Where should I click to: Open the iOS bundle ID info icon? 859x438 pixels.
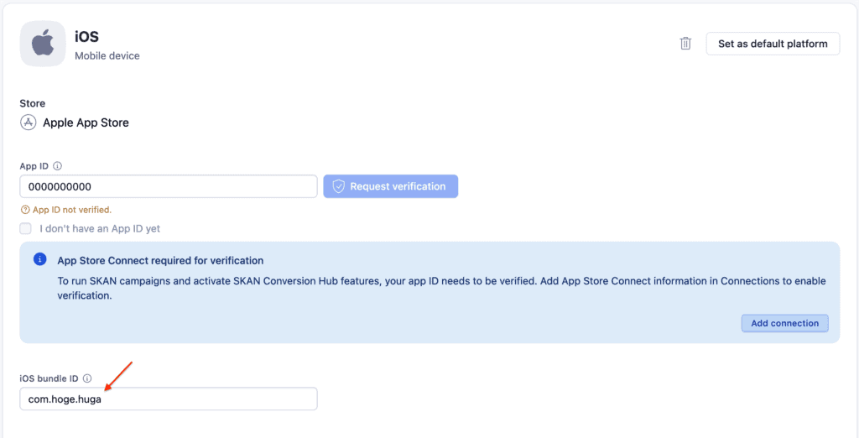(87, 378)
